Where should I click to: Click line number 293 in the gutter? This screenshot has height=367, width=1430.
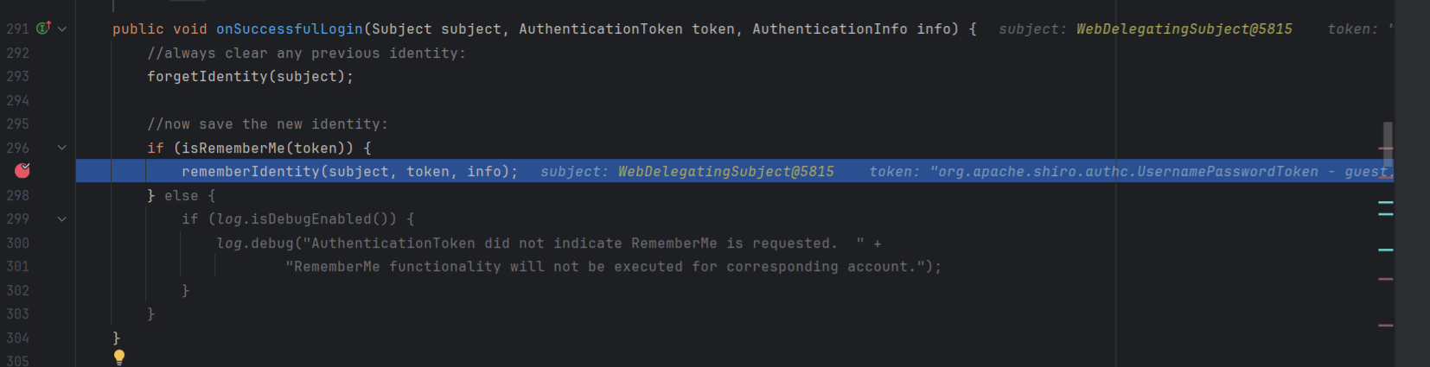[18, 77]
